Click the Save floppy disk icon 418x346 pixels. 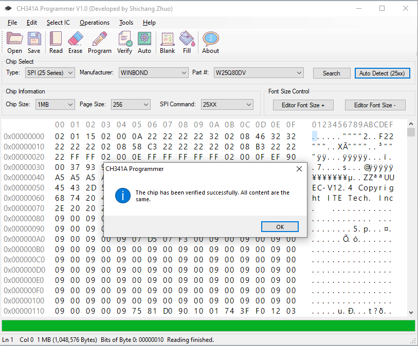pyautogui.click(x=34, y=43)
